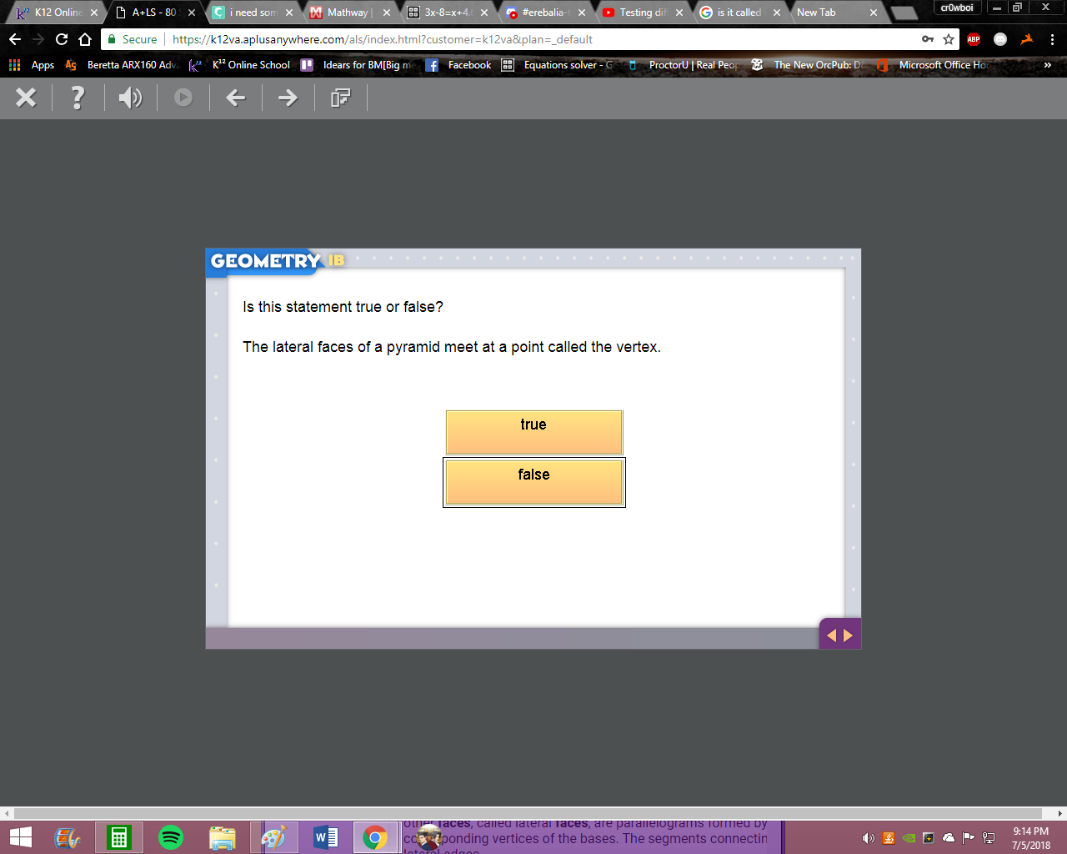The height and width of the screenshot is (854, 1067).
Task: Open the lesson outline icon in toolbar
Action: pyautogui.click(x=340, y=98)
